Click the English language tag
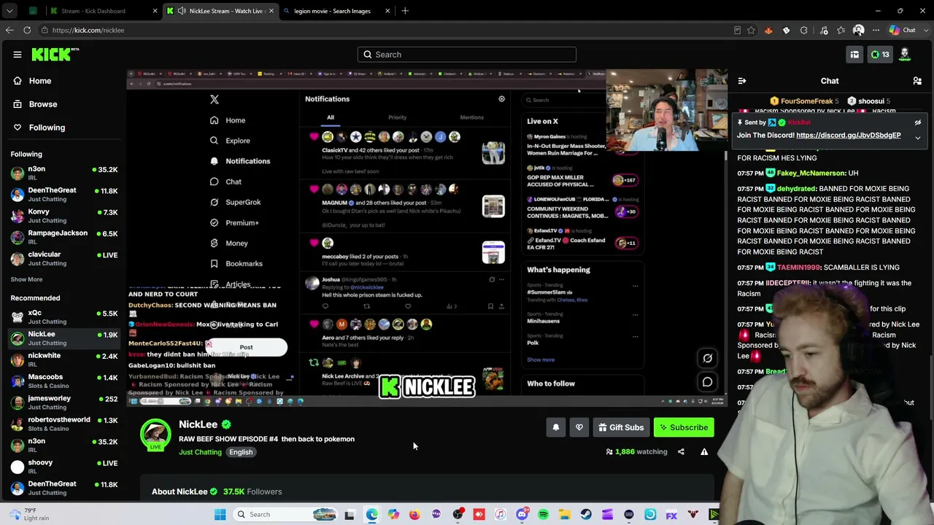The width and height of the screenshot is (934, 525). click(241, 452)
